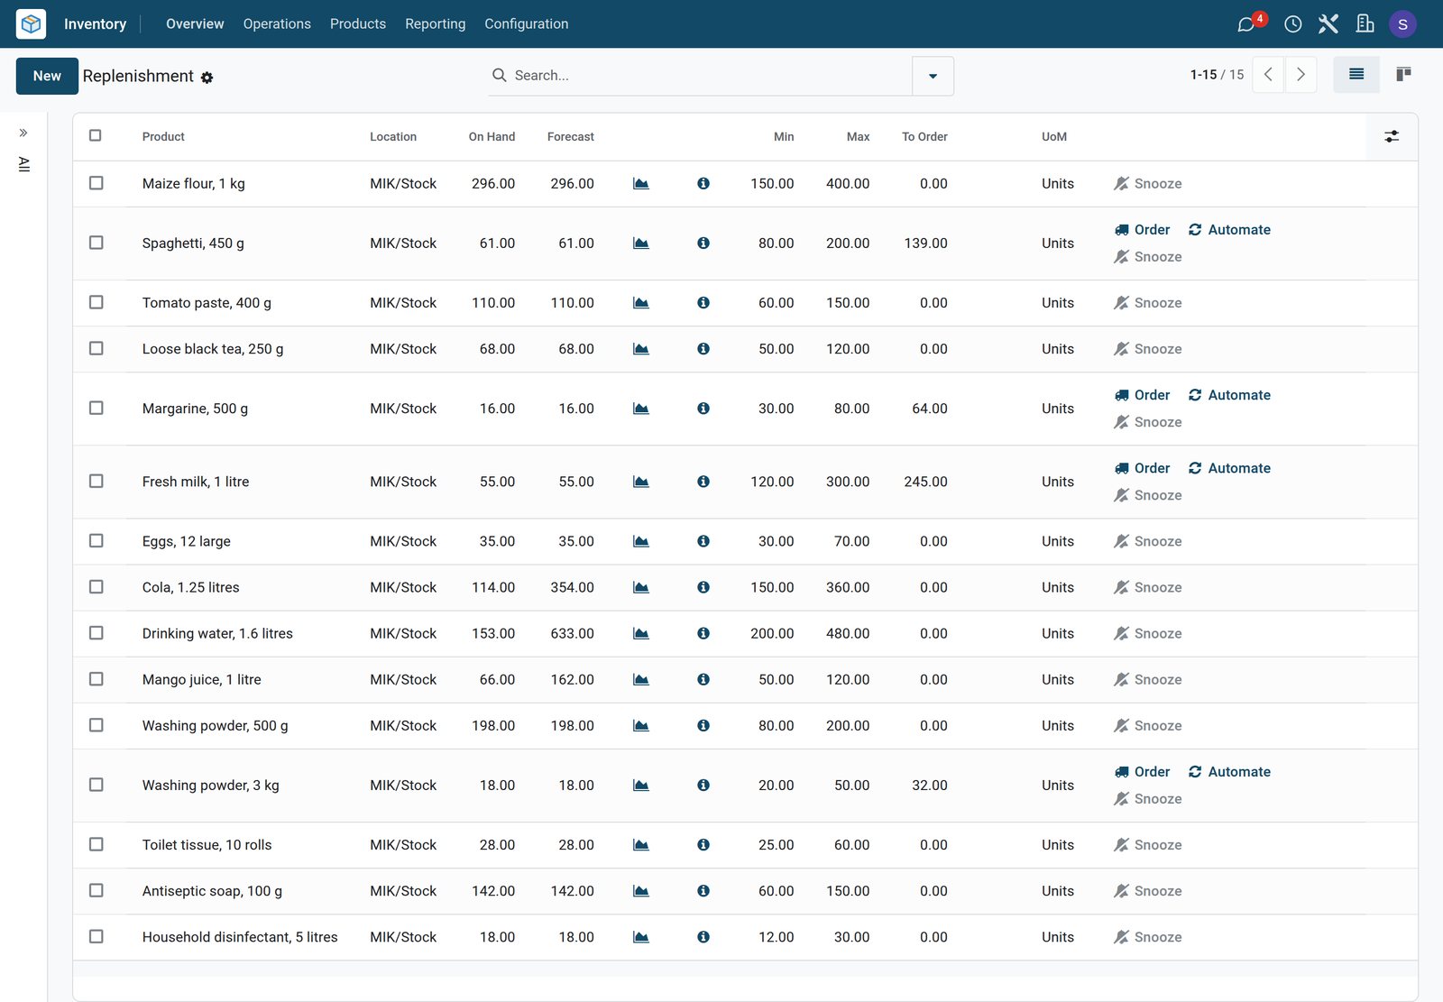Show info for Spaghetti, 450 g
The image size is (1443, 1002).
[x=703, y=244]
